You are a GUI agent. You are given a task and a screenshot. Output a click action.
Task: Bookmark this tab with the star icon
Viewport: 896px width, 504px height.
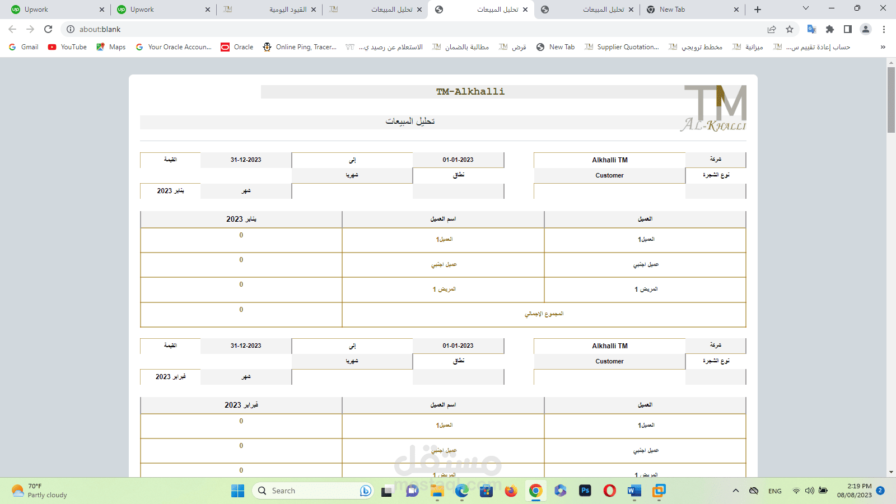pos(790,29)
